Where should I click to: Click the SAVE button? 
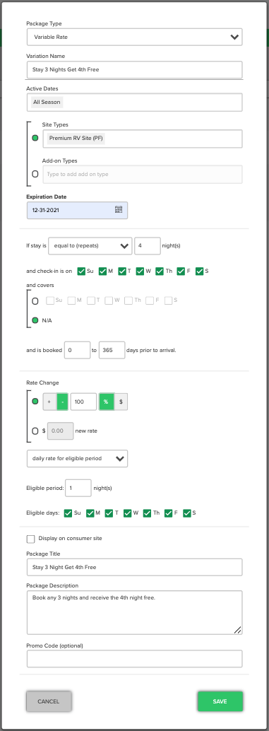coord(220,701)
